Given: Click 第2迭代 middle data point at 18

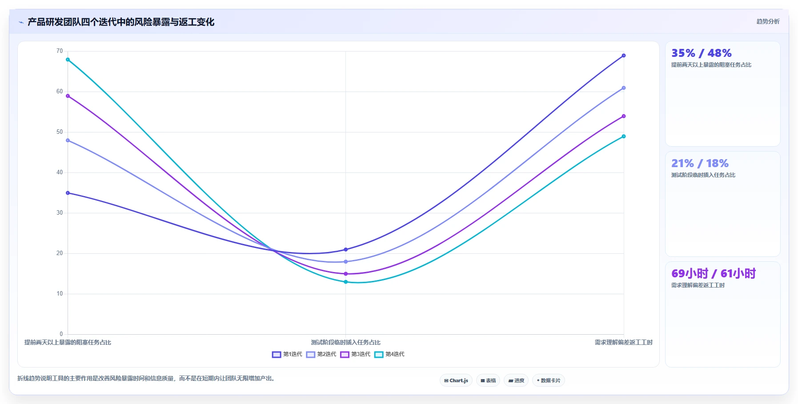Looking at the screenshot, I should pos(345,262).
